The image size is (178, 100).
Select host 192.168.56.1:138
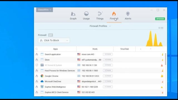click(89, 65)
